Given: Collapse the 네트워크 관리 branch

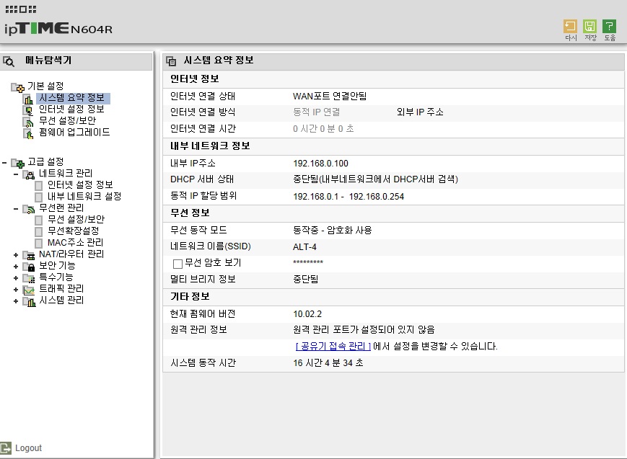Looking at the screenshot, I should coord(16,174).
